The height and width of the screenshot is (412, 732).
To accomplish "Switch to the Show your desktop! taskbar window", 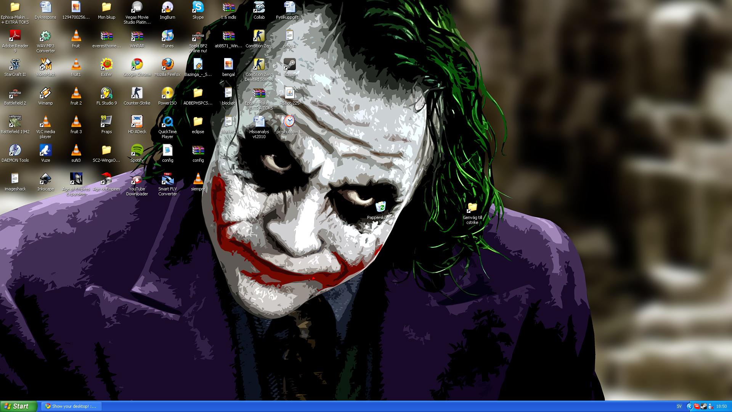I will [x=71, y=406].
